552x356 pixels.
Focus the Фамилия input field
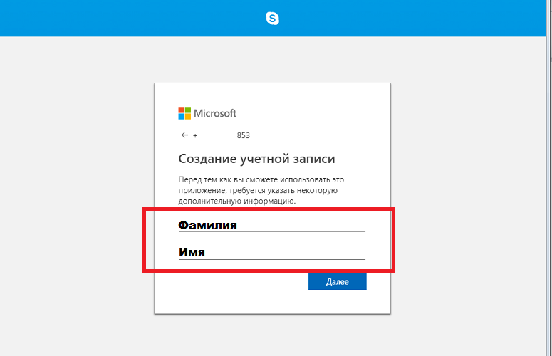tap(272, 225)
